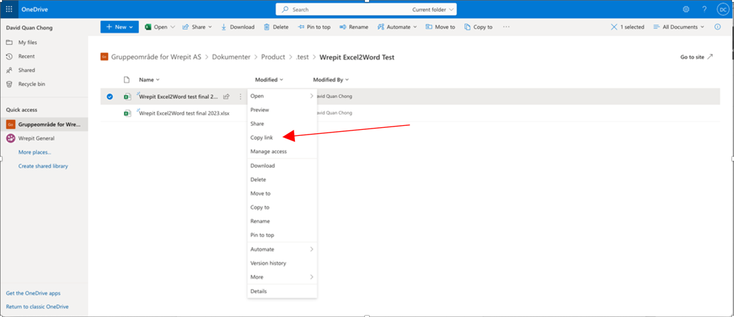This screenshot has width=734, height=317.
Task: Click the Excel icon of the selected file
Action: 127,97
